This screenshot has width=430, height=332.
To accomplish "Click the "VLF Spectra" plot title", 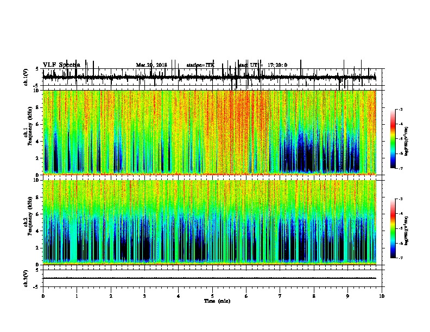I will pyautogui.click(x=61, y=65).
